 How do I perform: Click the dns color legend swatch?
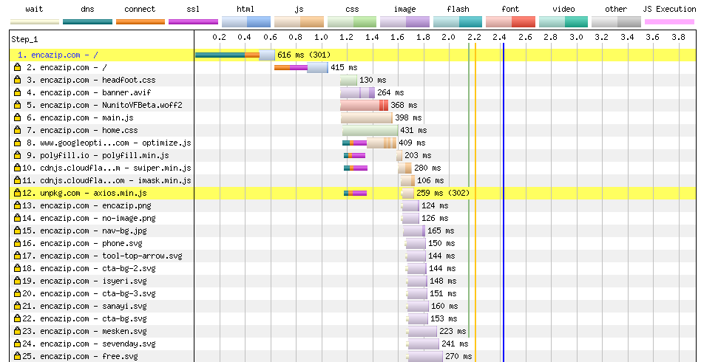[x=87, y=21]
